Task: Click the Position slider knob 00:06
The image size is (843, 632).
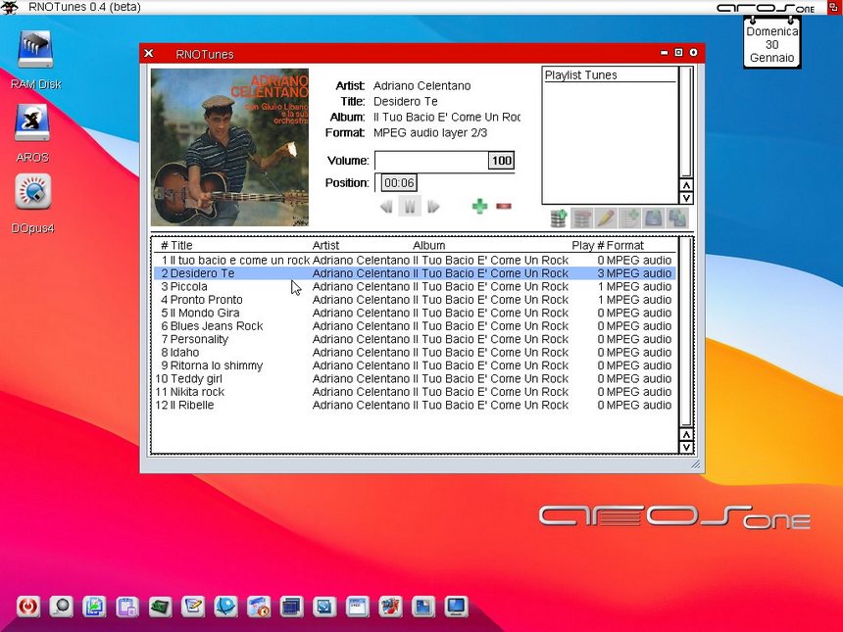Action: [399, 183]
